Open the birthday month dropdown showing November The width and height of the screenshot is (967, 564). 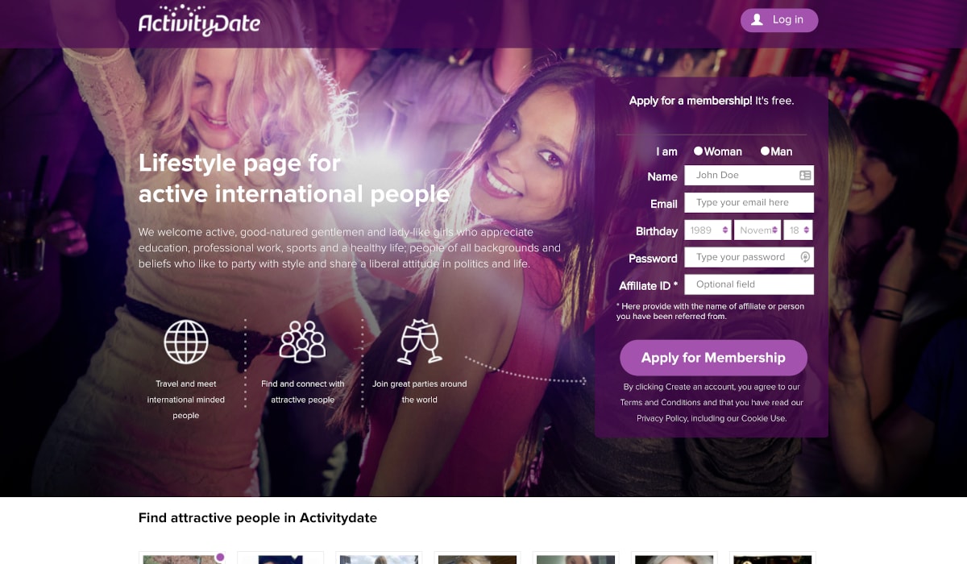(x=757, y=230)
